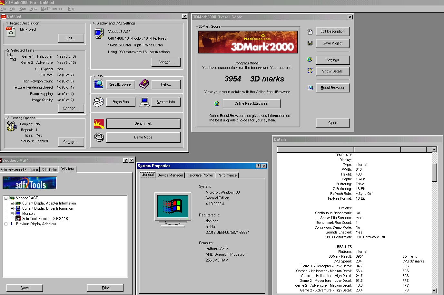Click the Previous Display Adapters info icon
444x295 pixels.
(x=12, y=224)
